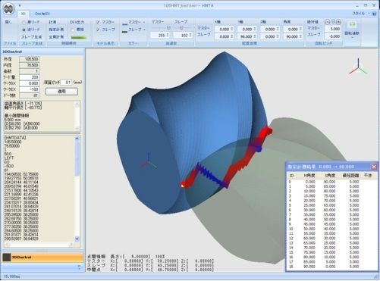Click the 適用 apply button
This screenshot has height=281, width=380.
tap(61, 92)
